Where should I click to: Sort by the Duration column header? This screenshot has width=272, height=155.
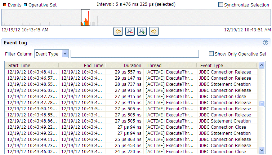124,65
